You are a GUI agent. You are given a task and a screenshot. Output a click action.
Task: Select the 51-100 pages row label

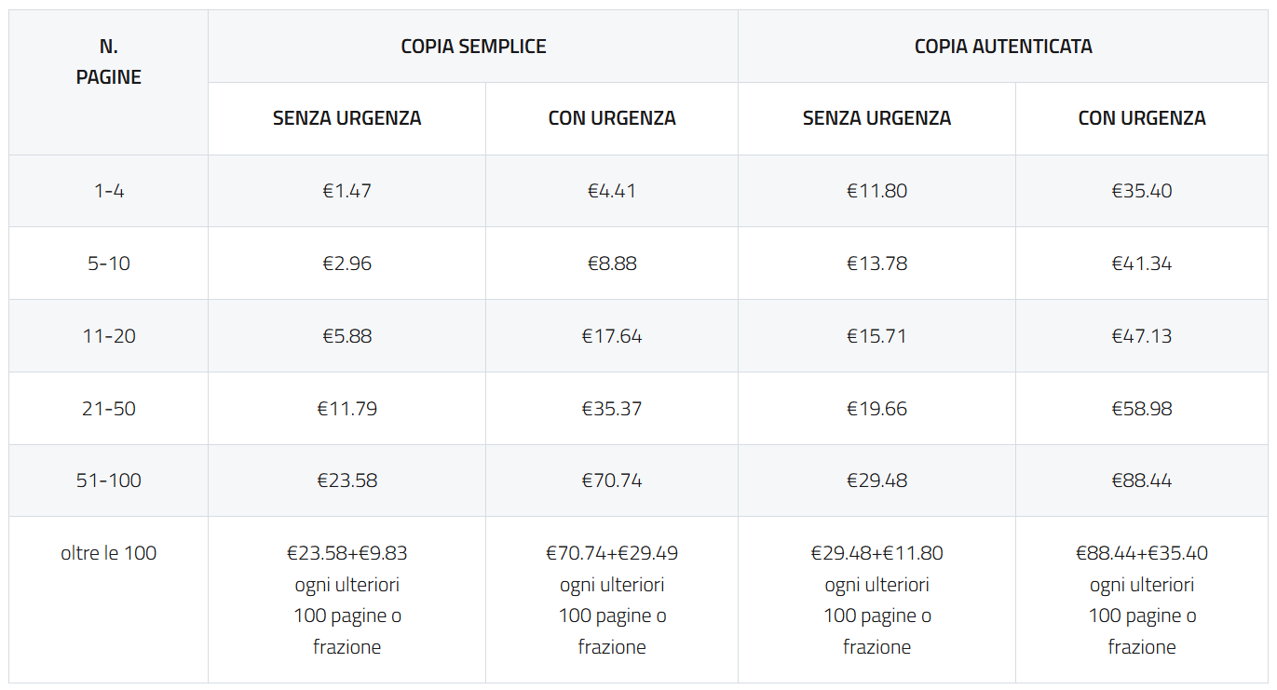click(x=108, y=480)
